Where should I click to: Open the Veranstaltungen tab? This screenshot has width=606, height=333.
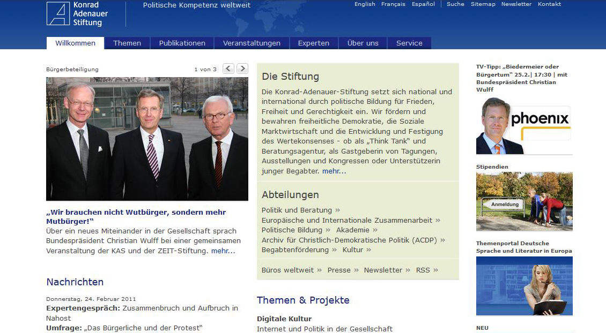[252, 43]
